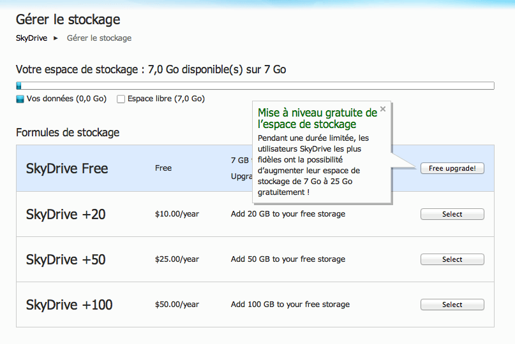The height and width of the screenshot is (344, 515).
Task: Click the green 'Mise à niveau gratuite' tooltip title
Action: click(x=317, y=118)
